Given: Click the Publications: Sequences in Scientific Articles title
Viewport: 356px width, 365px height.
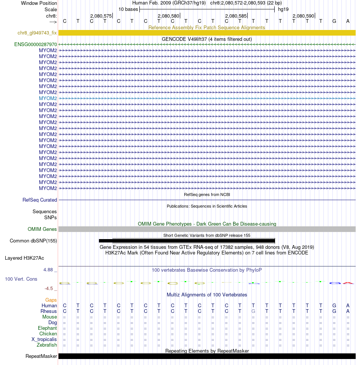Looking at the screenshot, I should pyautogui.click(x=207, y=206).
